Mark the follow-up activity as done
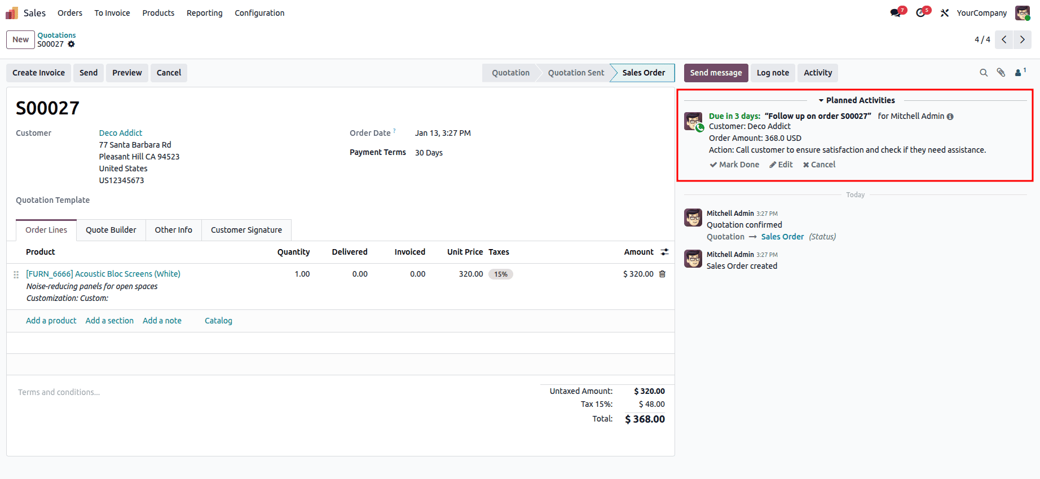 pyautogui.click(x=734, y=165)
